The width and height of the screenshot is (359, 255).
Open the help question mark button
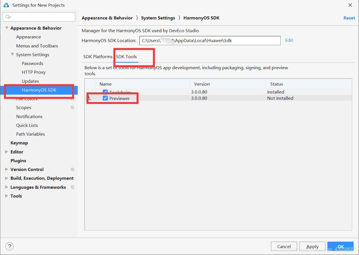[10, 246]
